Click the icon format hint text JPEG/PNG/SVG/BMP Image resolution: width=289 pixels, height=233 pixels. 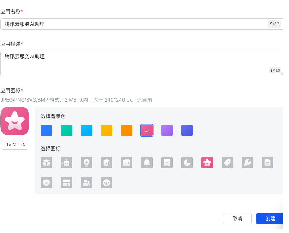(76, 100)
